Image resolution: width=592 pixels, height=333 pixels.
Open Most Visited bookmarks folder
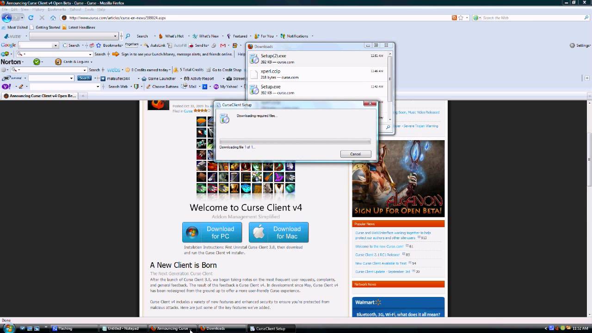[x=14, y=27]
